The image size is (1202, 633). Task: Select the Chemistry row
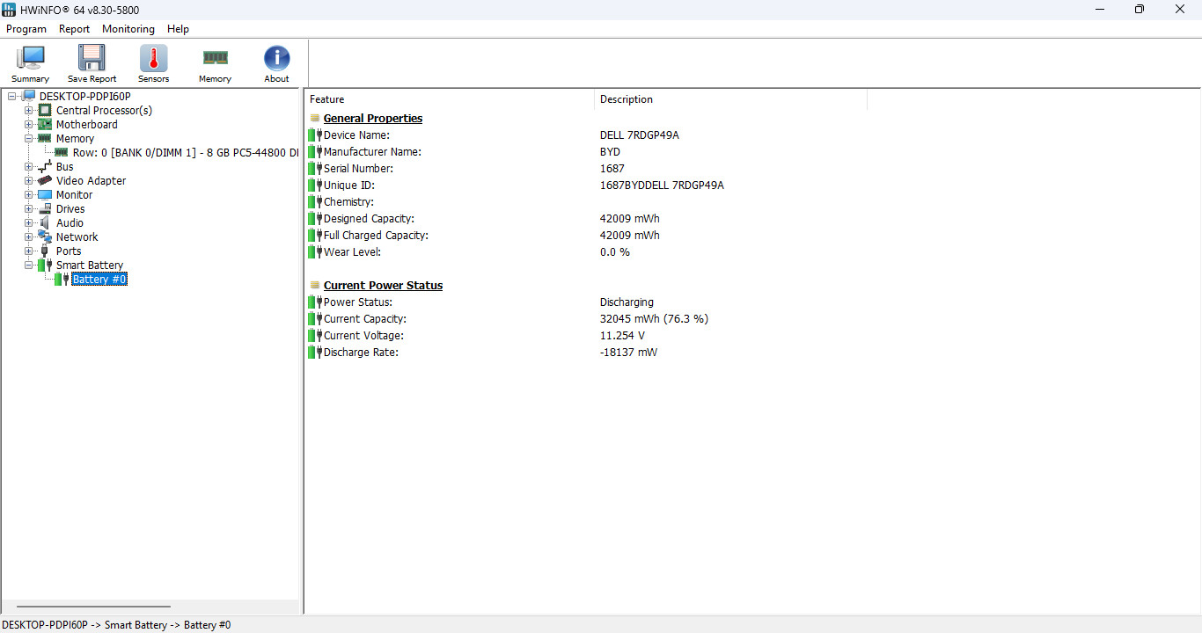[585, 202]
